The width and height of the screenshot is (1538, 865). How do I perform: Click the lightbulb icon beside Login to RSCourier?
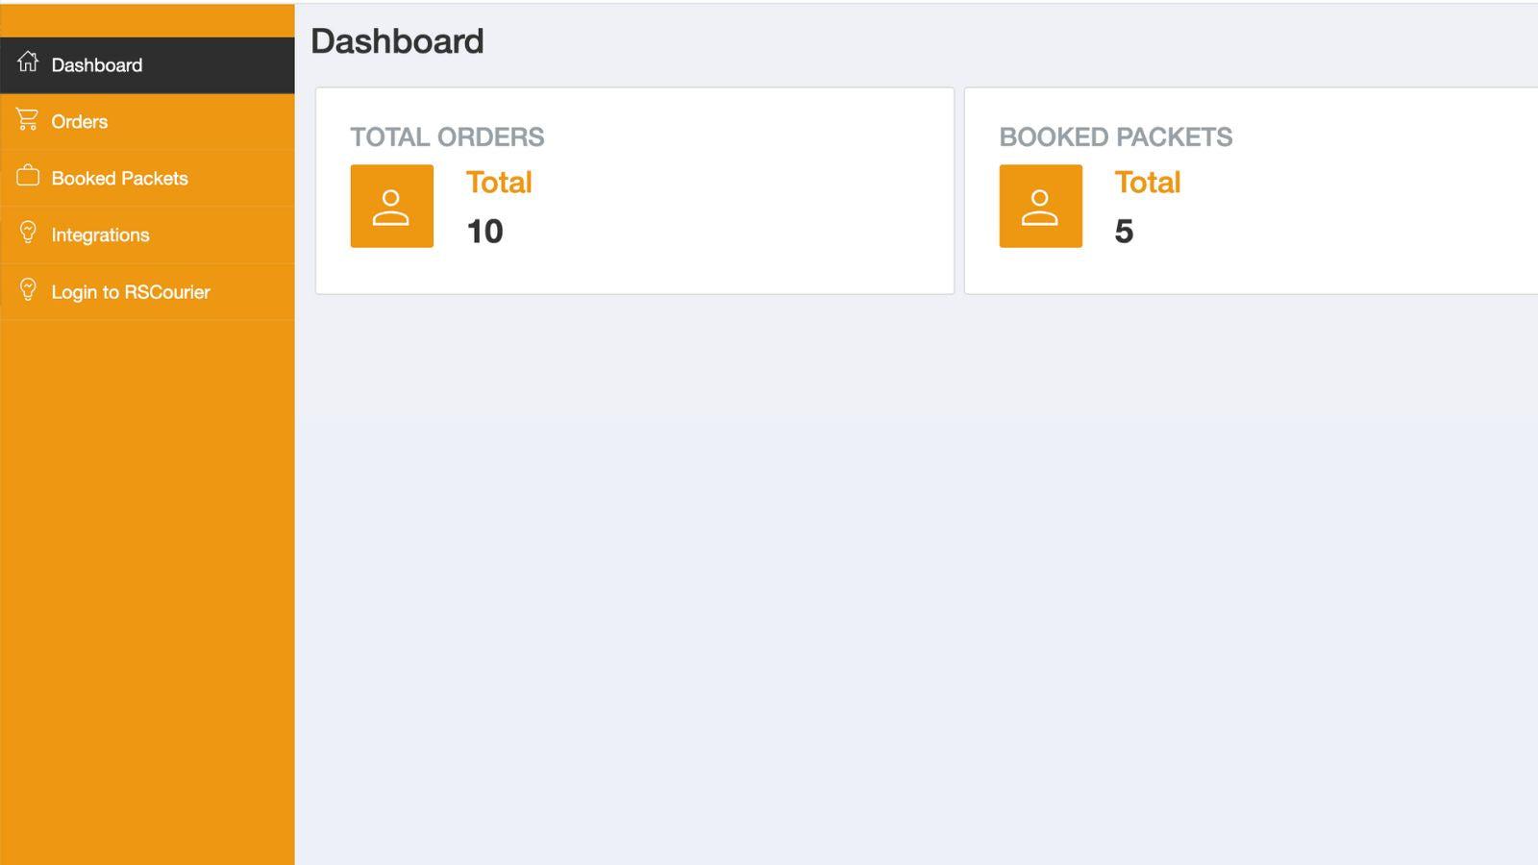point(26,290)
